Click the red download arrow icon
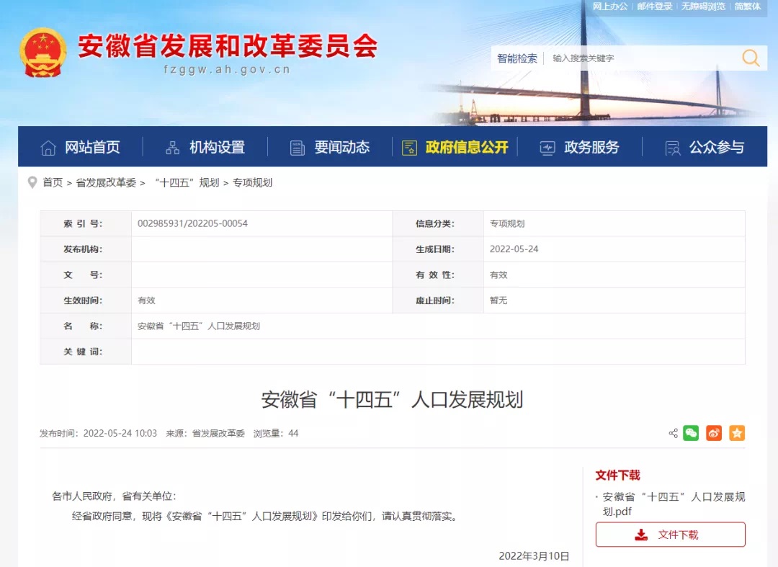Viewport: 778px width, 567px height. pyautogui.click(x=641, y=535)
